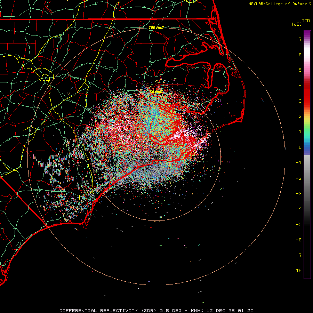313x313 pixels.
Task: Click the scale value 7
Action: [x=300, y=39]
